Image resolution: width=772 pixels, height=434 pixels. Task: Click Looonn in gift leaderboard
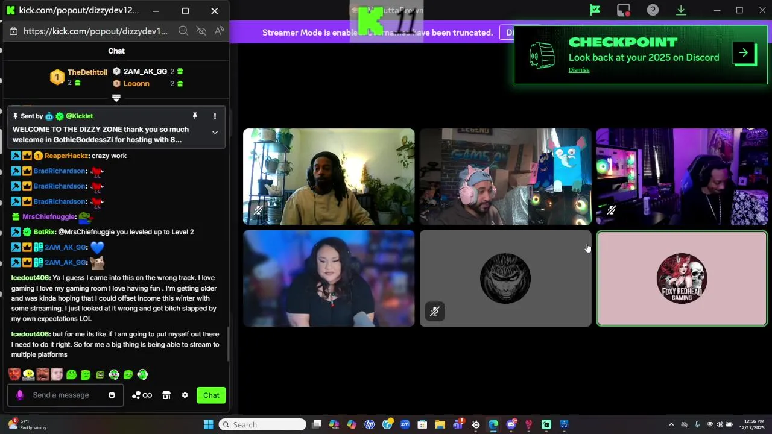pos(136,83)
